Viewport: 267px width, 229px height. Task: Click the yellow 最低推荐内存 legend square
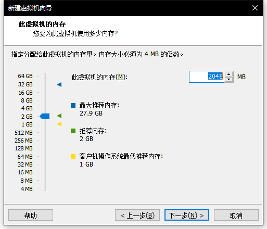(73, 156)
